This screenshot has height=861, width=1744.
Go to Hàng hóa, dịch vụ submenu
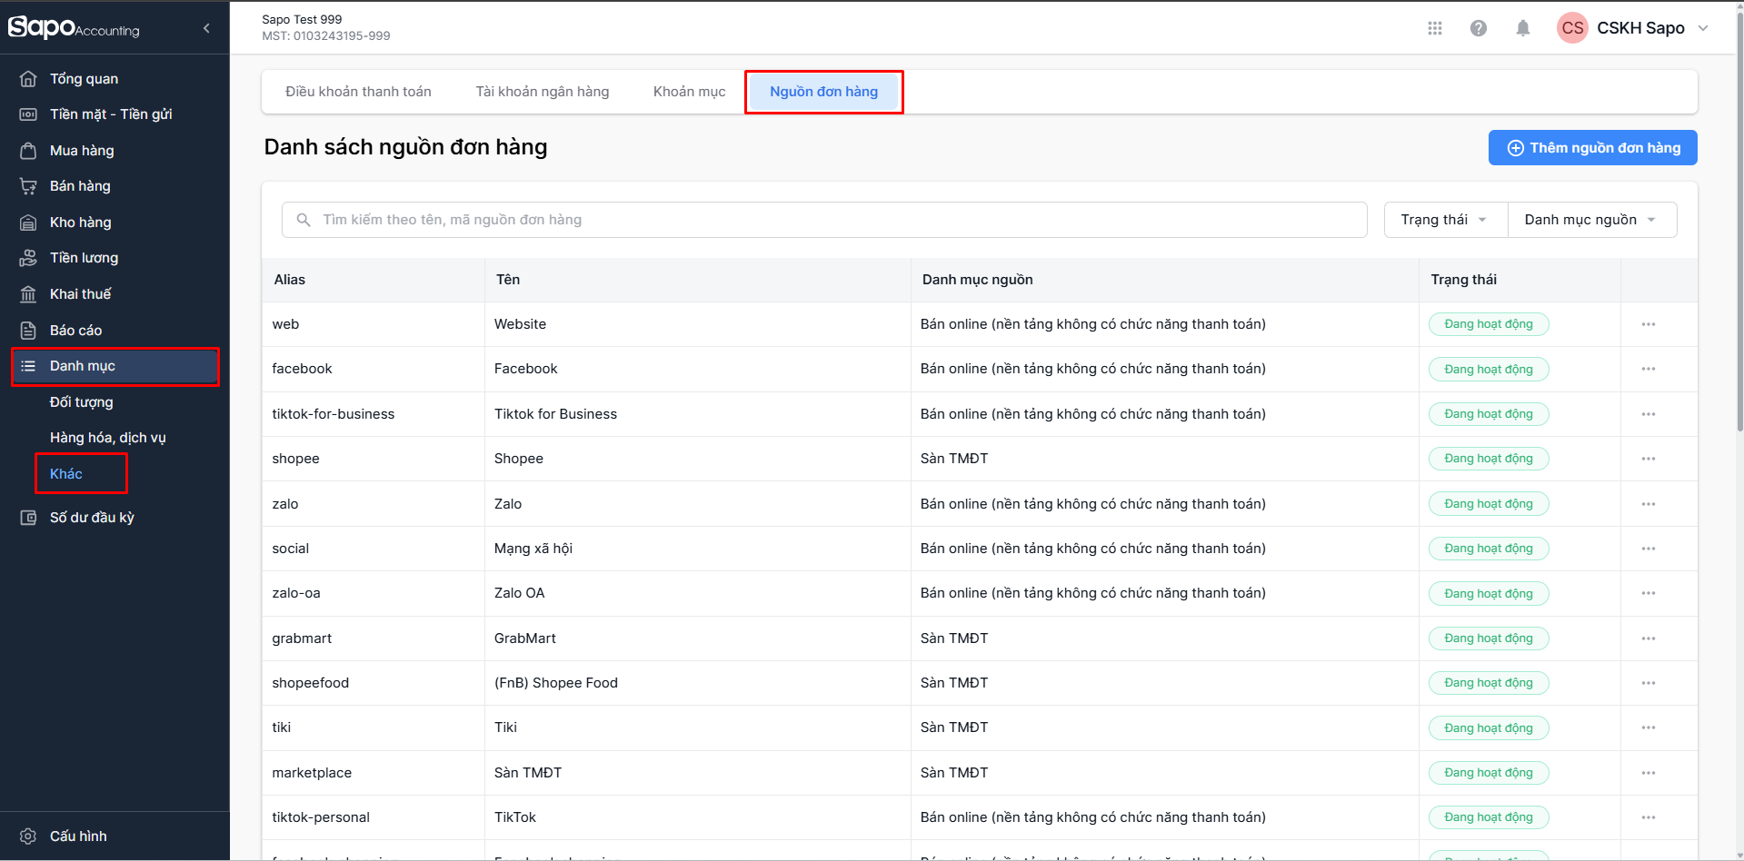coord(107,438)
